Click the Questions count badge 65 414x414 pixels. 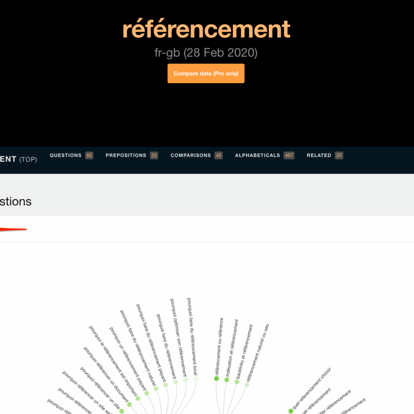(x=89, y=156)
